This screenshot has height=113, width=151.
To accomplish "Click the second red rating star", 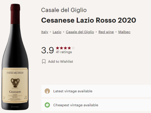I will click(x=62, y=48).
